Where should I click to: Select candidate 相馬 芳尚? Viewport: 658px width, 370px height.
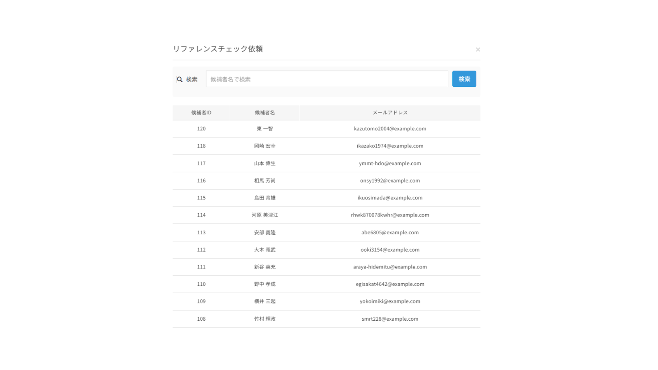tap(264, 180)
